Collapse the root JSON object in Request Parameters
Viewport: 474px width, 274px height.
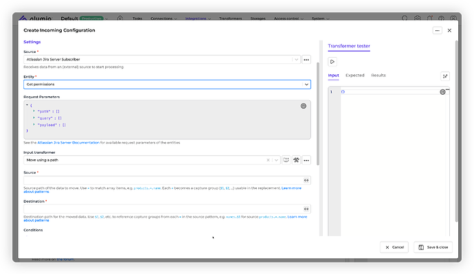(x=27, y=105)
